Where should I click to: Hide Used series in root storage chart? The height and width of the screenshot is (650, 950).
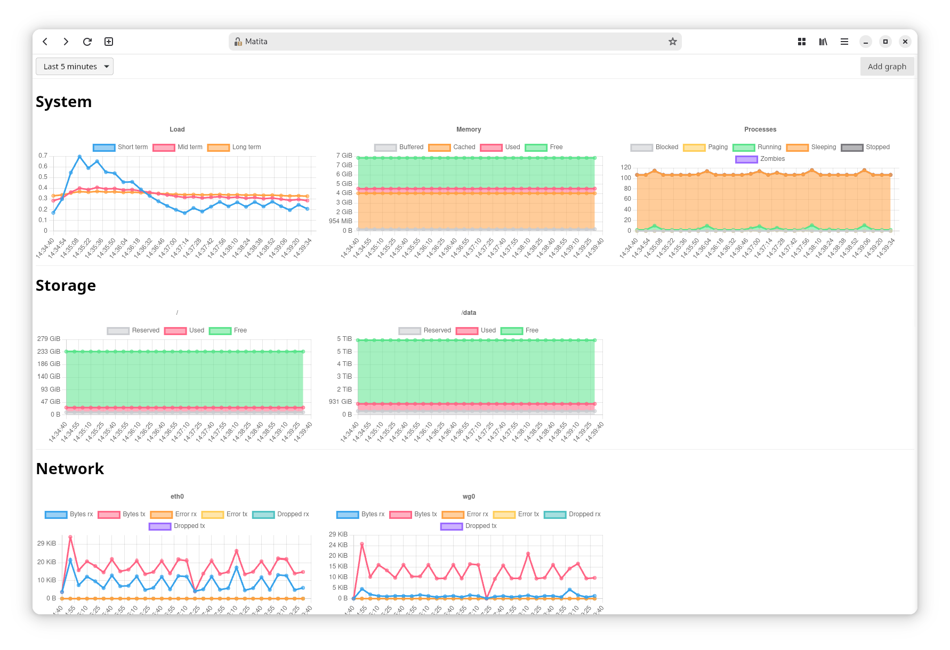184,330
